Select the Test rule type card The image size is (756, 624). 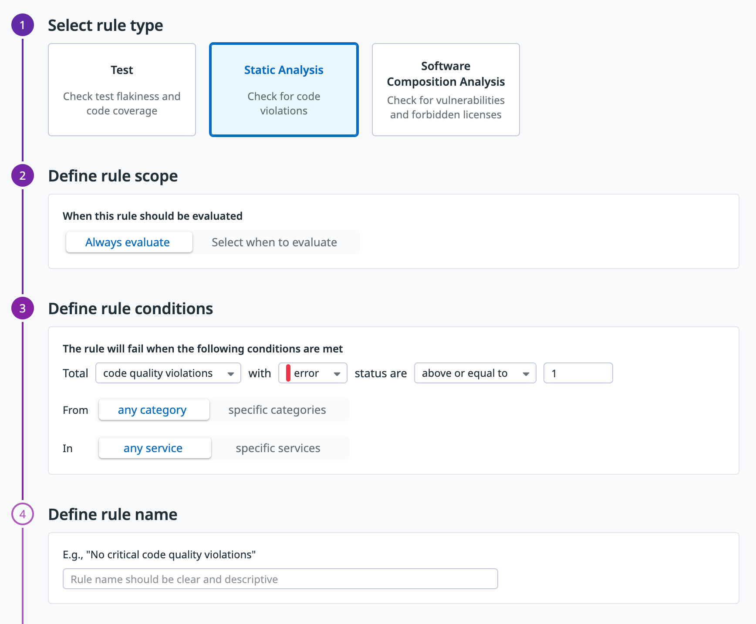[x=122, y=90]
